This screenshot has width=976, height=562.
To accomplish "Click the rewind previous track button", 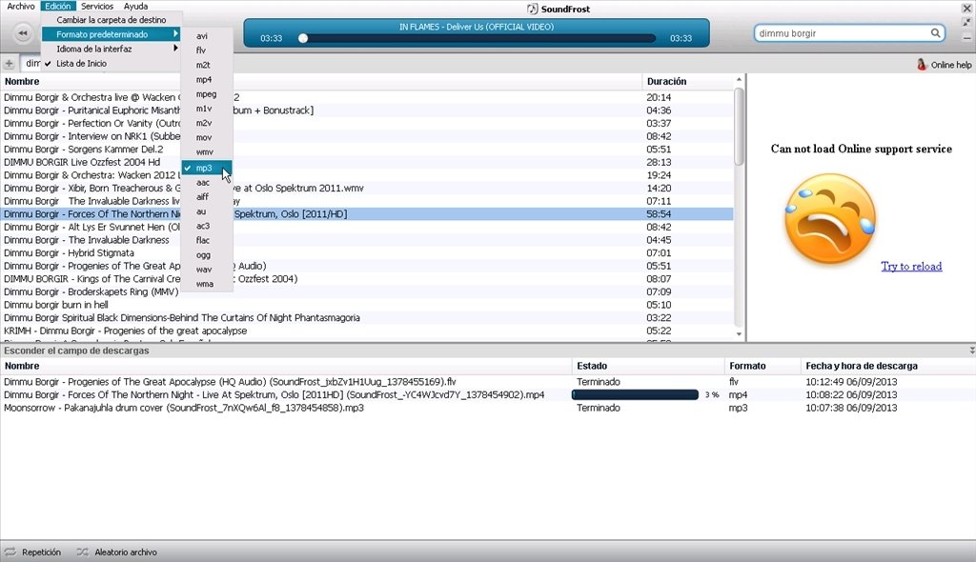I will click(23, 33).
